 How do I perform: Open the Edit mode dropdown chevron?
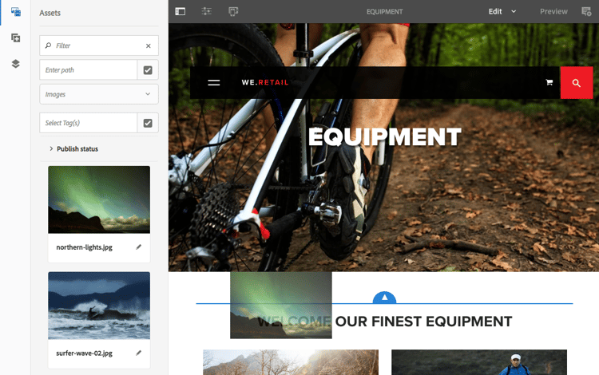[x=514, y=11]
